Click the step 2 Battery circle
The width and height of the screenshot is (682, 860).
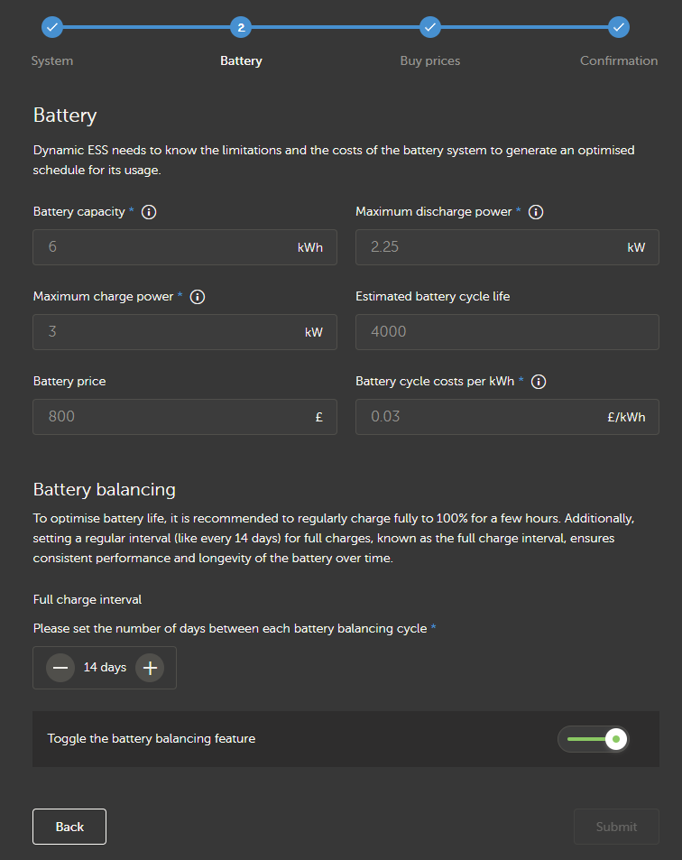[241, 27]
